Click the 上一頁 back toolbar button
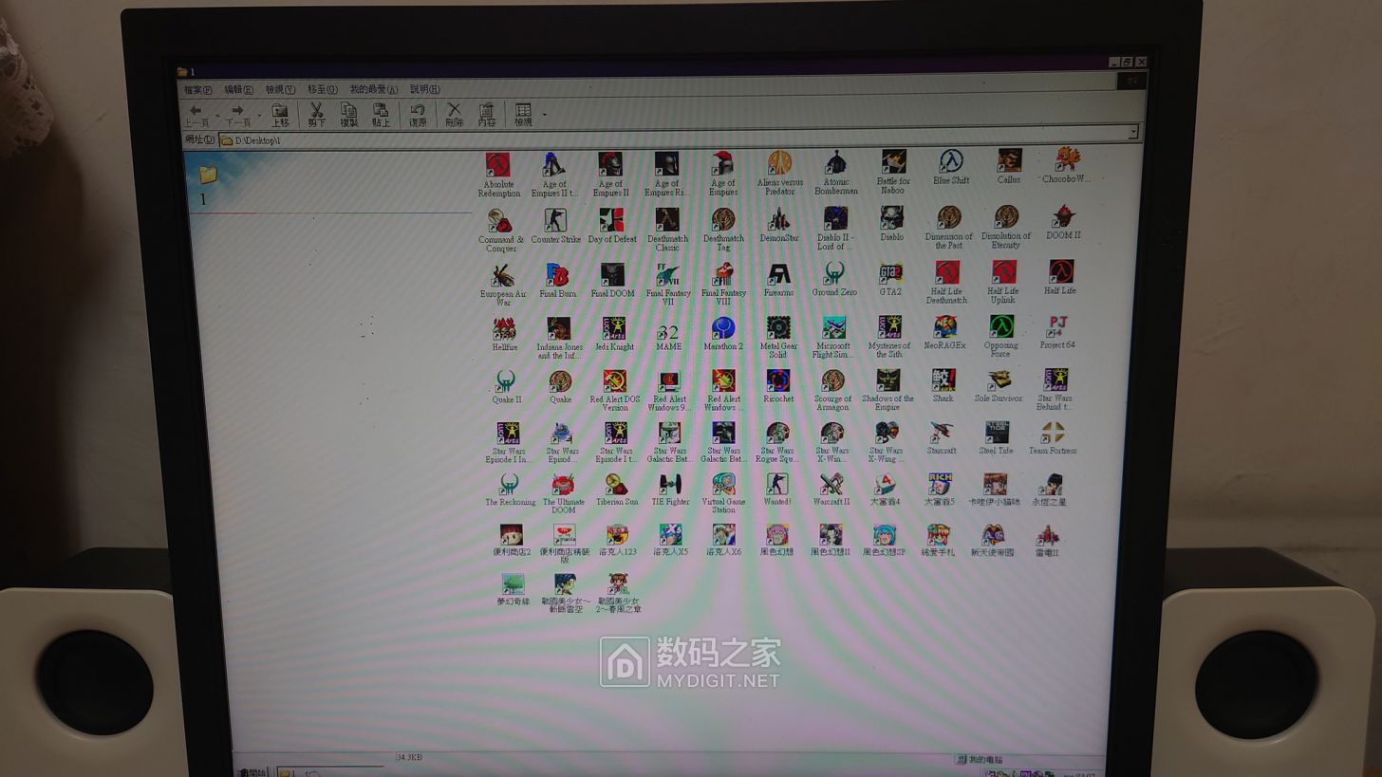1382x777 pixels. coord(196,115)
